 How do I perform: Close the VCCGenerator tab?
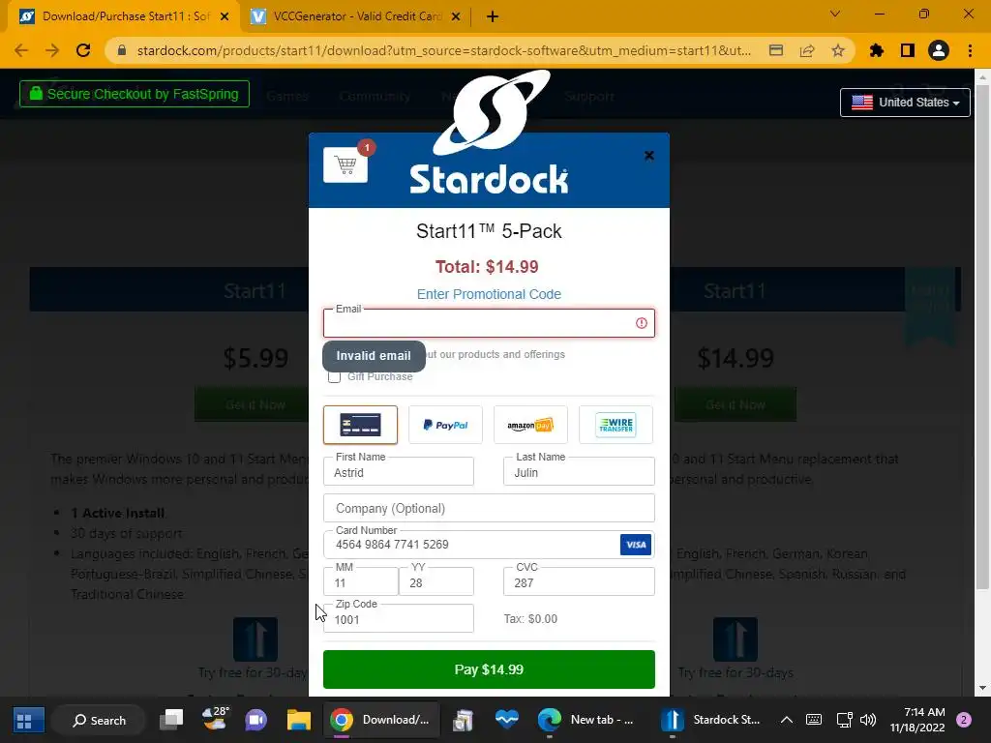pos(456,17)
